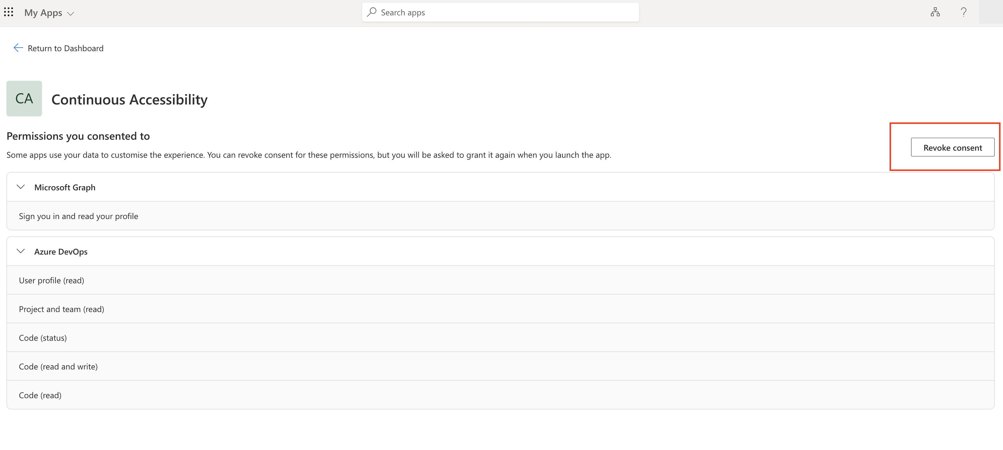Click the organization network icon
The width and height of the screenshot is (1003, 450).
pyautogui.click(x=935, y=12)
